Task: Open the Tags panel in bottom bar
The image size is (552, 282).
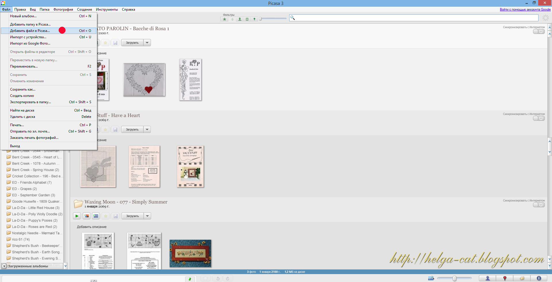Action: [522, 278]
